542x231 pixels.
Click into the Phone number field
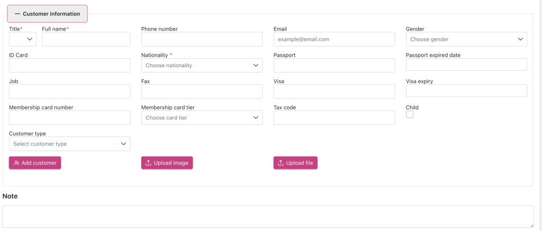(202, 39)
